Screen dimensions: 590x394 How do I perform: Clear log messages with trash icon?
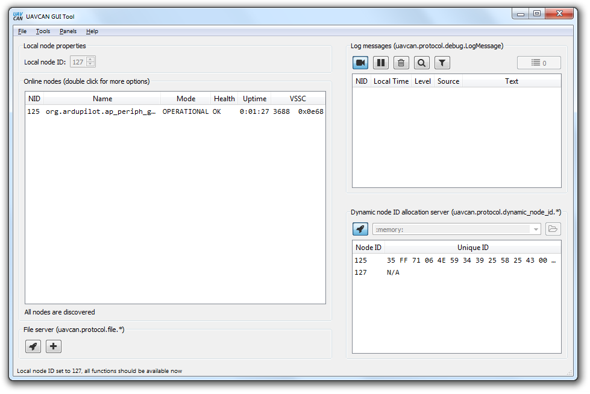click(401, 63)
